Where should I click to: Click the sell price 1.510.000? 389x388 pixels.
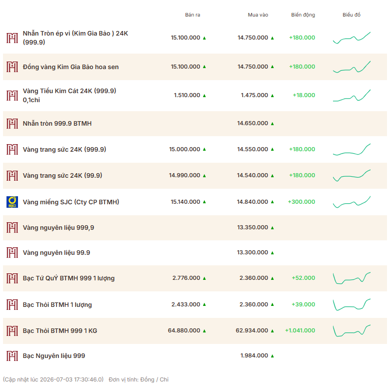tap(187, 96)
